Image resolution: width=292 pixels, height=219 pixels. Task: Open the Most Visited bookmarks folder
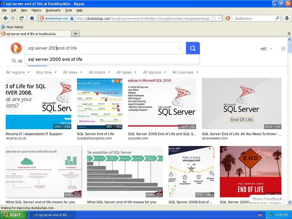pos(12,27)
